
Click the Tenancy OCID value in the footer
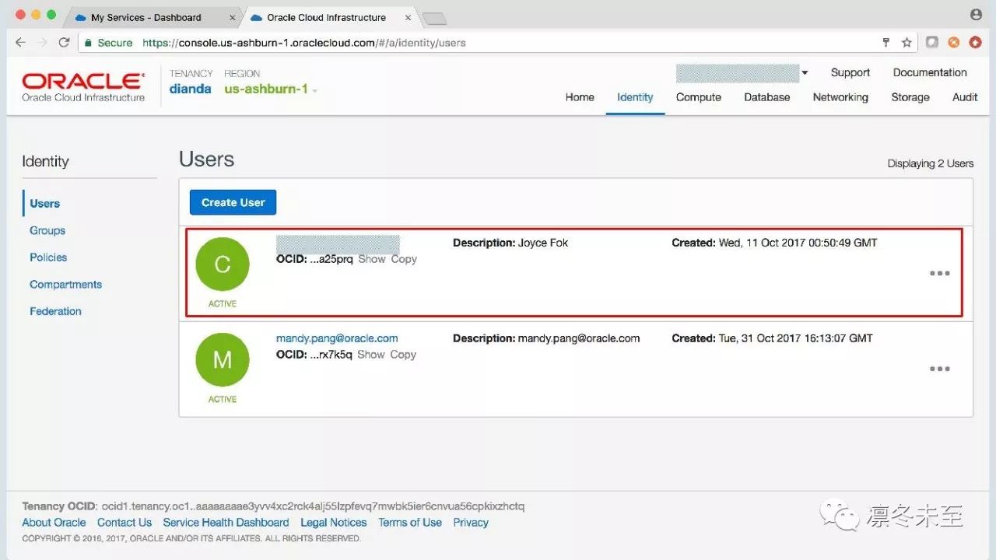(314, 506)
